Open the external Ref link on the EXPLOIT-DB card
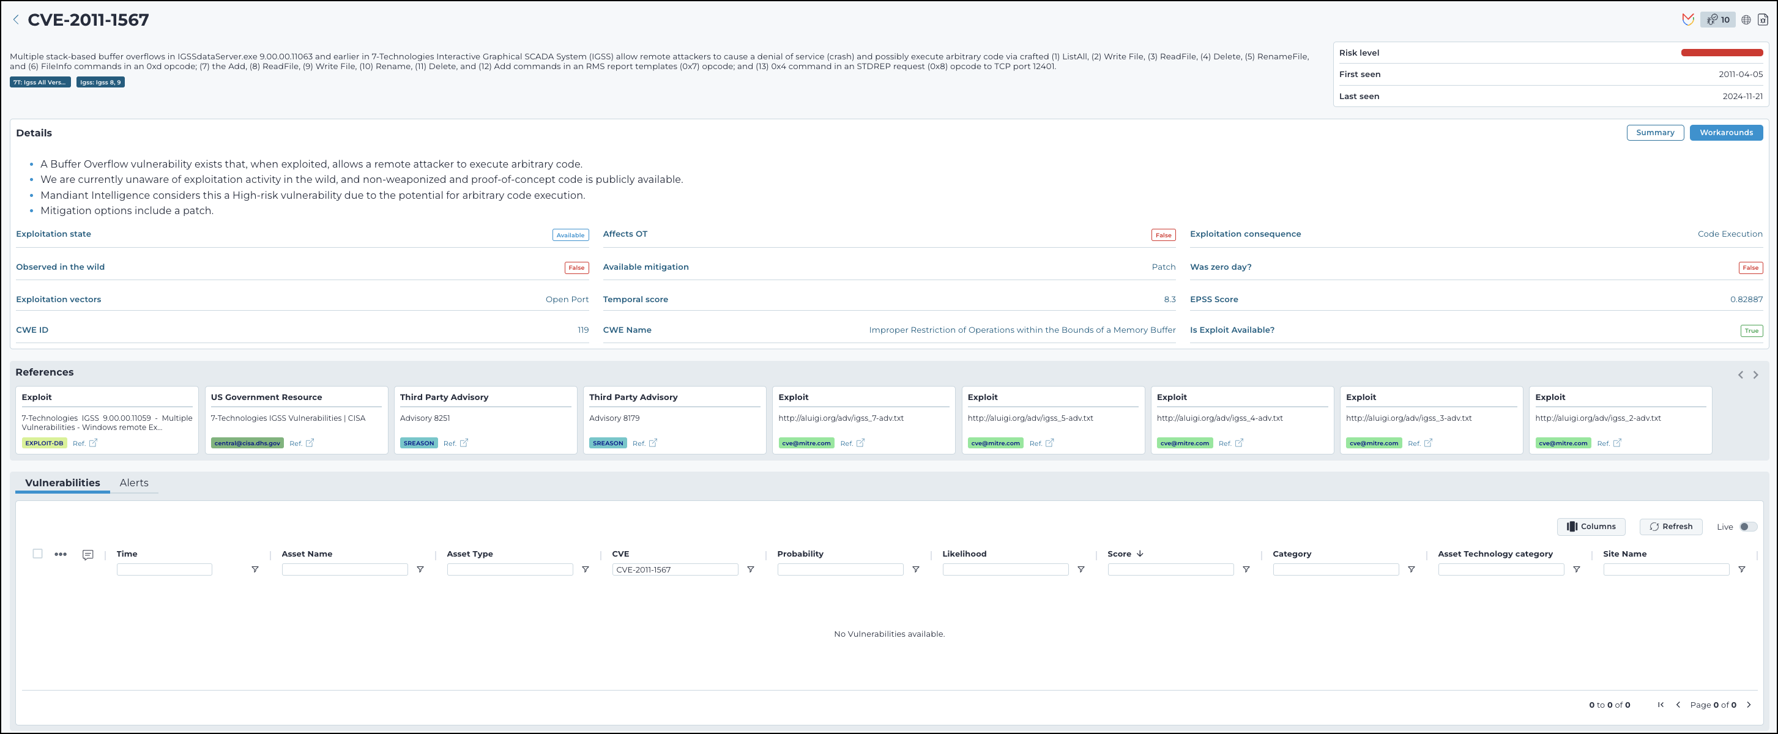This screenshot has width=1778, height=734. click(92, 443)
